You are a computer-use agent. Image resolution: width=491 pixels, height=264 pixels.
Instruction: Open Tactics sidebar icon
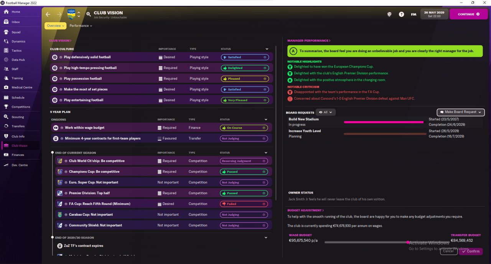tap(6, 51)
